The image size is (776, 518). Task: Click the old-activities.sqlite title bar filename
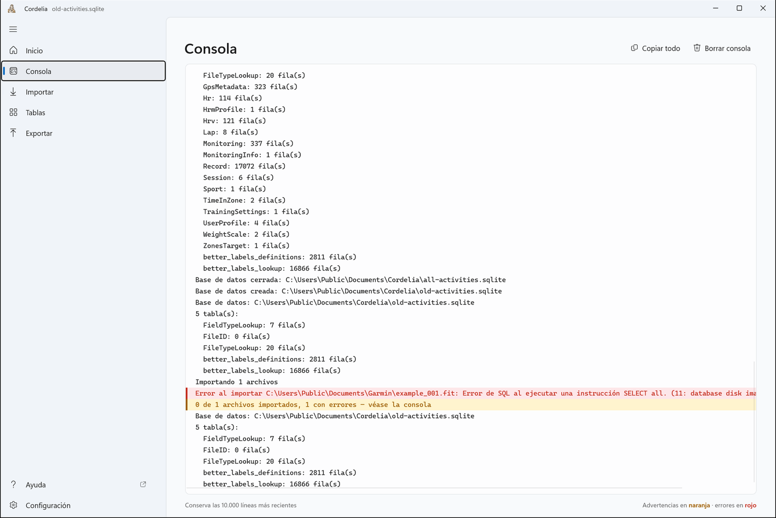[x=78, y=9]
